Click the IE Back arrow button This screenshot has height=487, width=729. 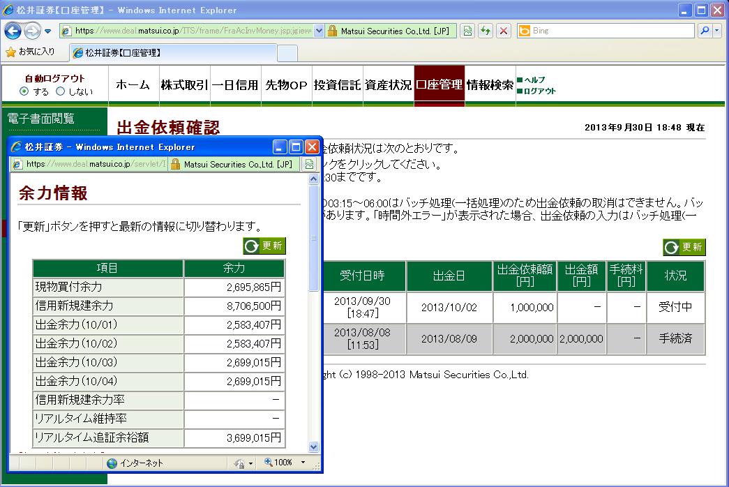click(x=14, y=31)
